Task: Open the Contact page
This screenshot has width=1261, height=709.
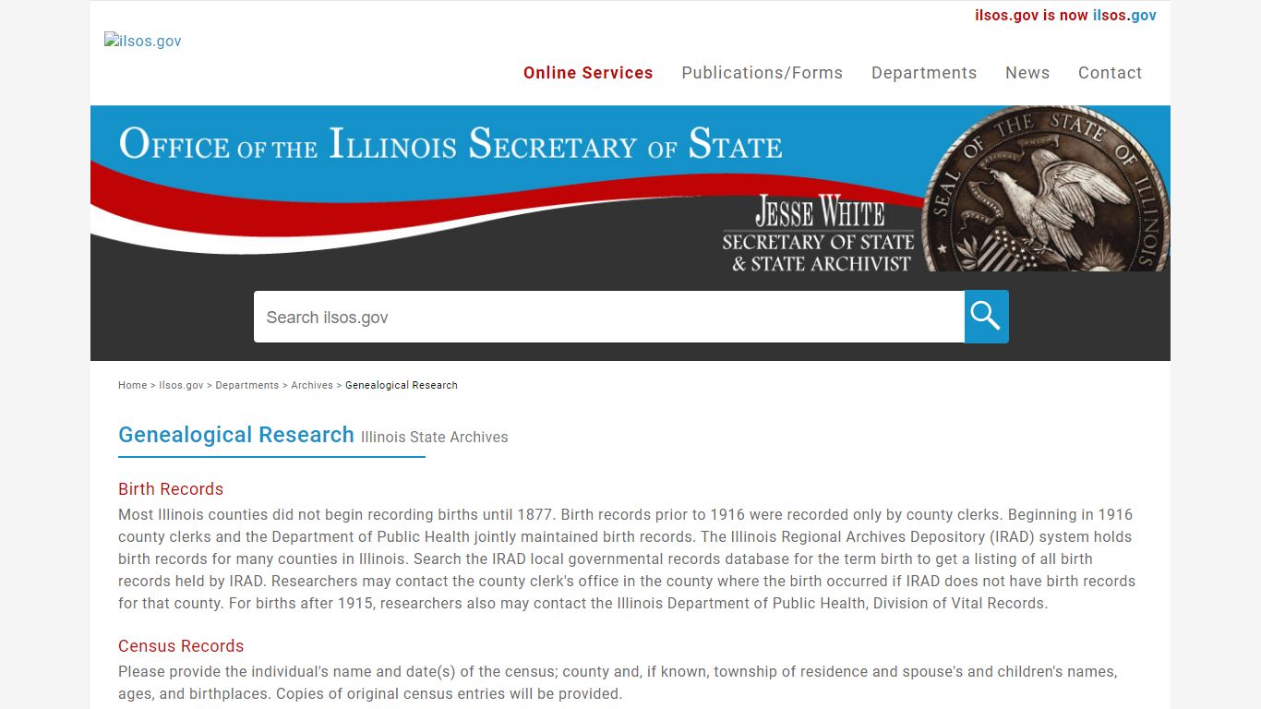Action: click(1110, 73)
